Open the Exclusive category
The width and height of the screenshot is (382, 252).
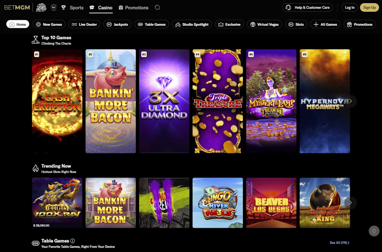click(x=229, y=24)
